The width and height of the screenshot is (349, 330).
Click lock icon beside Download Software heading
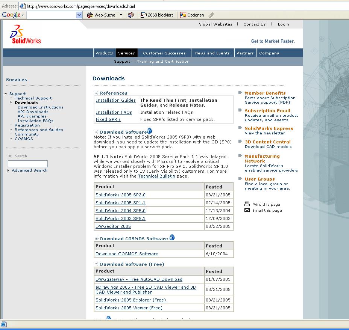click(x=150, y=131)
